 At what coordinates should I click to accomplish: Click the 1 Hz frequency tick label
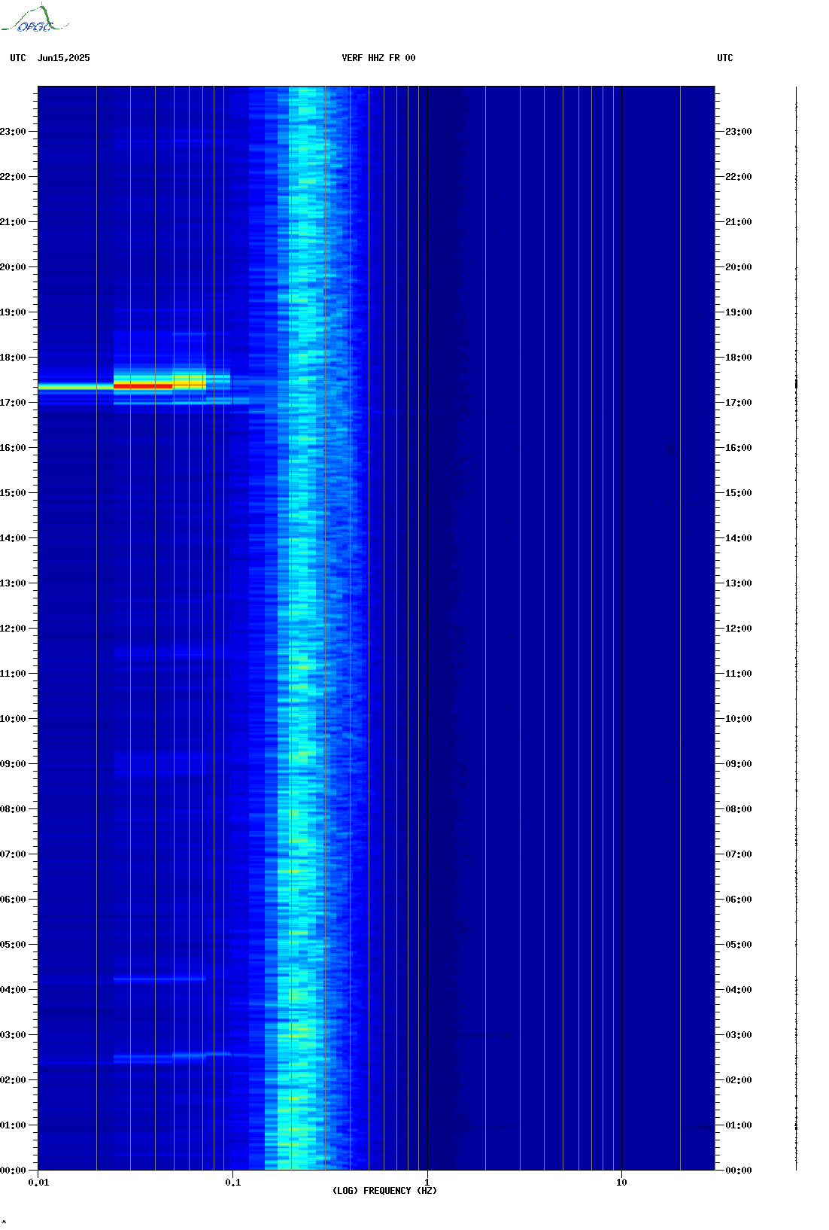[427, 1183]
